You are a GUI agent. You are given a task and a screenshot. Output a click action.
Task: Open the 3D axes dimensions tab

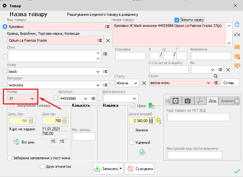(200, 101)
